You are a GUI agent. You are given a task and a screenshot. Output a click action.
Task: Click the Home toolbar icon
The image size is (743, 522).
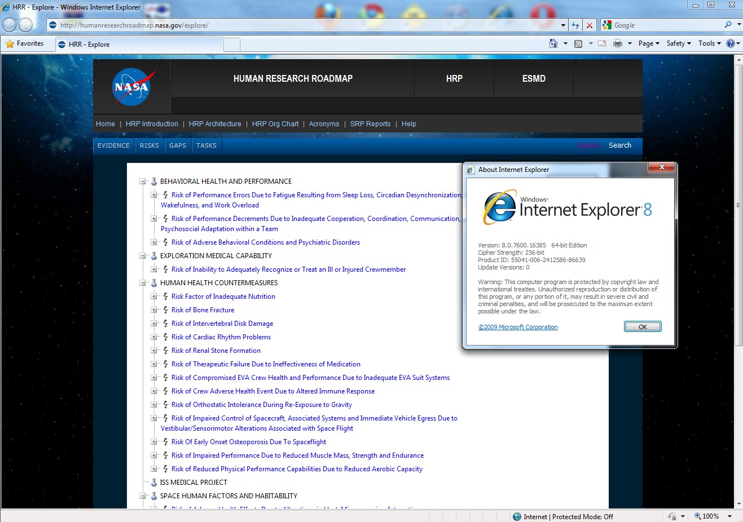553,43
